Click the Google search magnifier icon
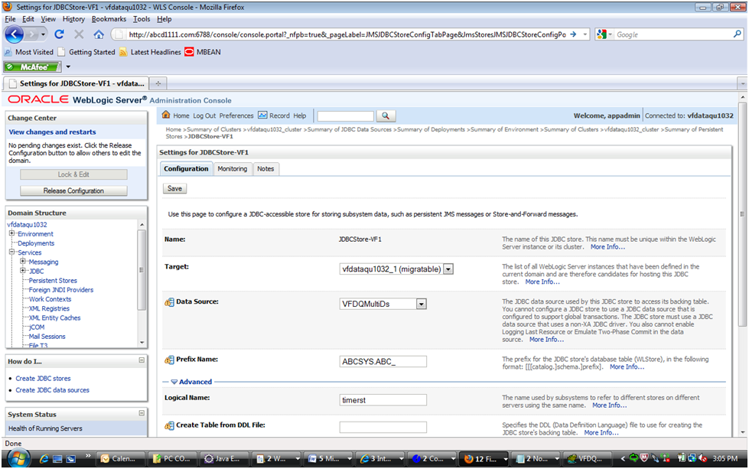The image size is (749, 469). point(737,34)
